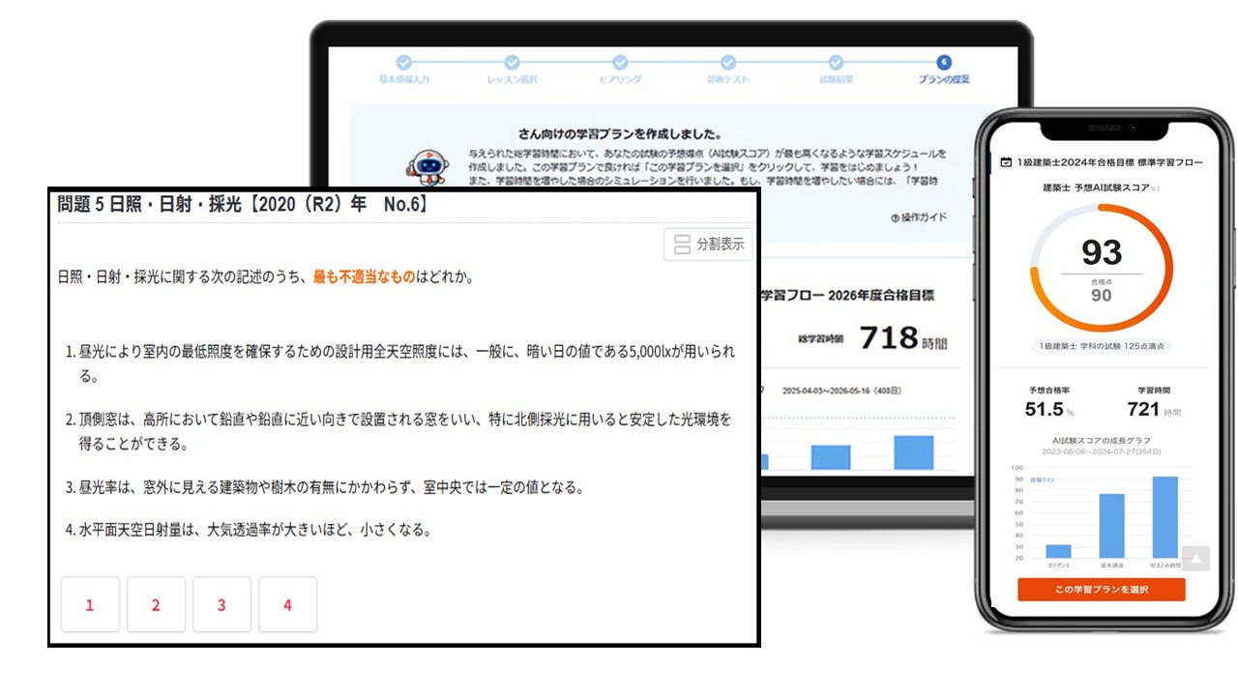This screenshot has height=696, width=1238.
Task: Go to the ヒアリング step circle
Action: point(620,63)
